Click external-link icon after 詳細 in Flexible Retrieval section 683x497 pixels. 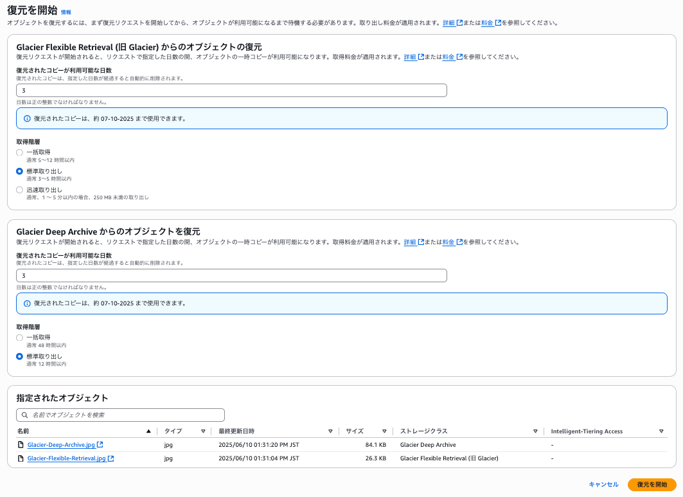pyautogui.click(x=421, y=57)
